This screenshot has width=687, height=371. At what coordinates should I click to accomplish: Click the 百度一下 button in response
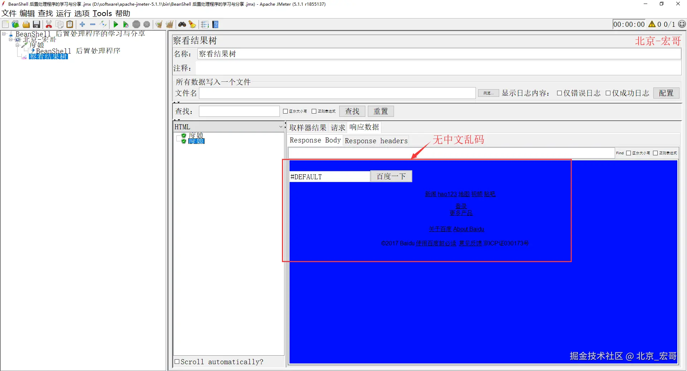[x=391, y=176]
